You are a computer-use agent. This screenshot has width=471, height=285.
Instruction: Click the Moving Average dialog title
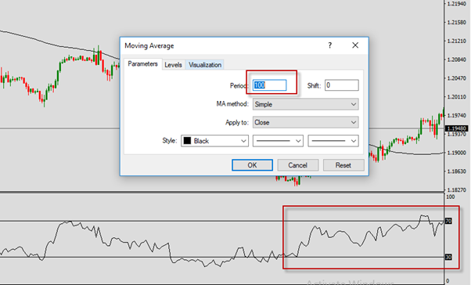(x=149, y=45)
